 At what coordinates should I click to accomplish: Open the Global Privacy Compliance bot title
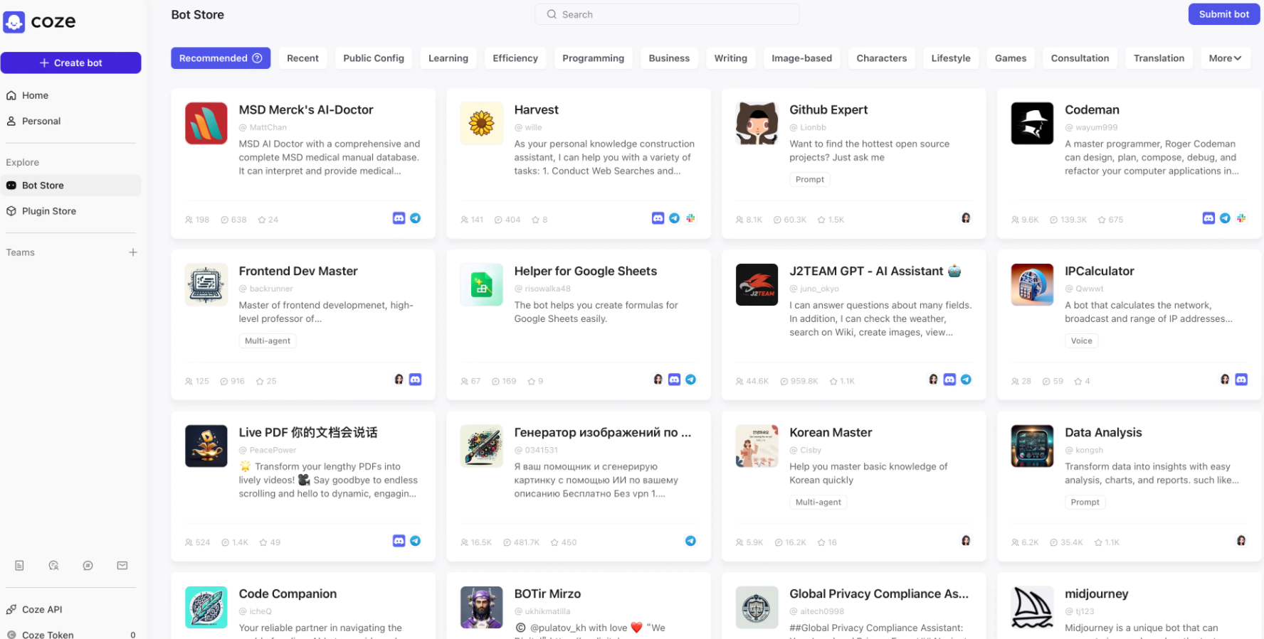[878, 594]
